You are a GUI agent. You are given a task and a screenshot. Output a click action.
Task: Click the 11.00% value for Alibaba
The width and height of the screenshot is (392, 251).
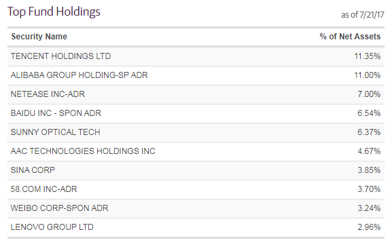tap(368, 75)
